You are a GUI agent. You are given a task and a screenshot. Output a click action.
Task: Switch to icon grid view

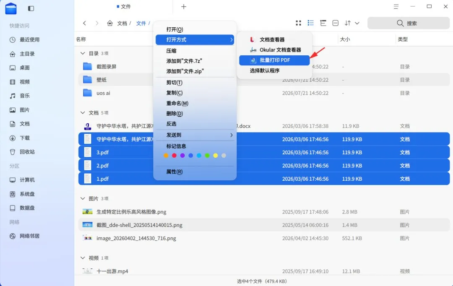(x=299, y=23)
